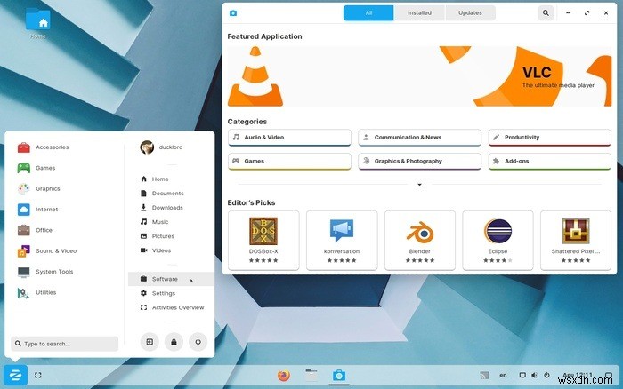Image resolution: width=623 pixels, height=389 pixels.
Task: Open the Communication & News category
Action: [419, 138]
